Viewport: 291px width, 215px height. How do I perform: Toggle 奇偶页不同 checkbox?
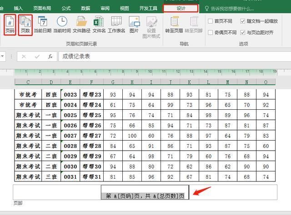(x=210, y=33)
